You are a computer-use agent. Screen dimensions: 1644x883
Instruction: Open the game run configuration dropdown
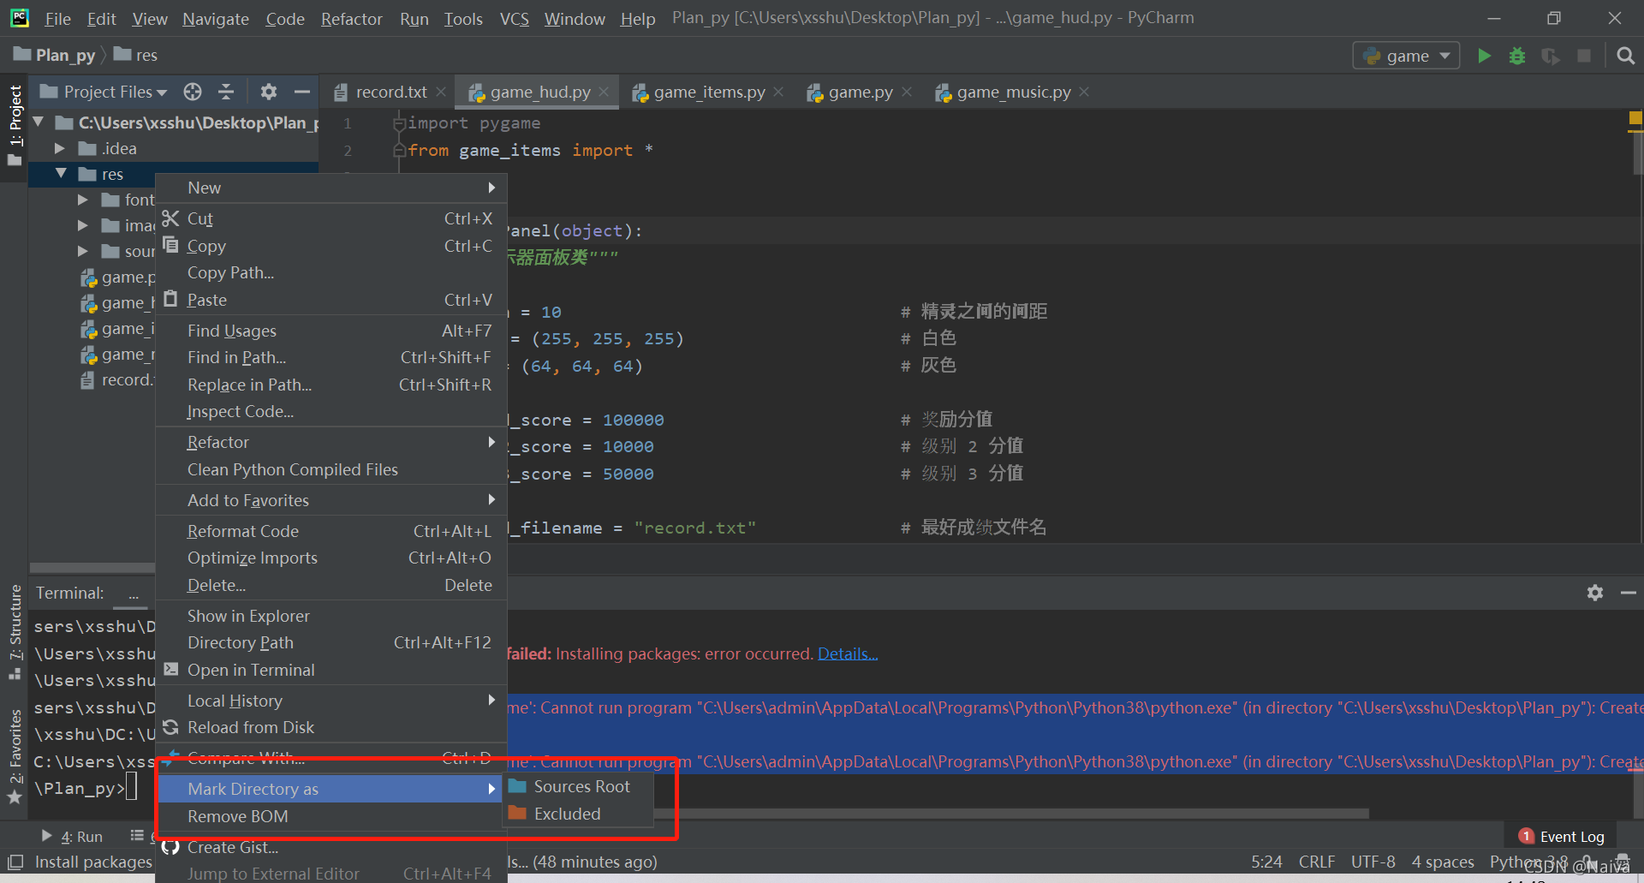coord(1406,56)
